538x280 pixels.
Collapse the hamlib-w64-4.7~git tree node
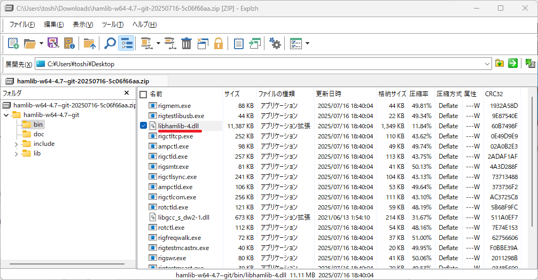[6, 115]
